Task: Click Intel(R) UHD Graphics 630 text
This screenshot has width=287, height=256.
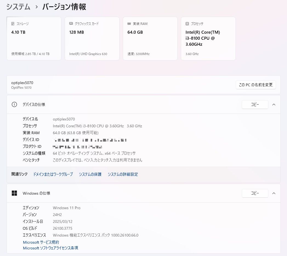Action: tap(88, 54)
